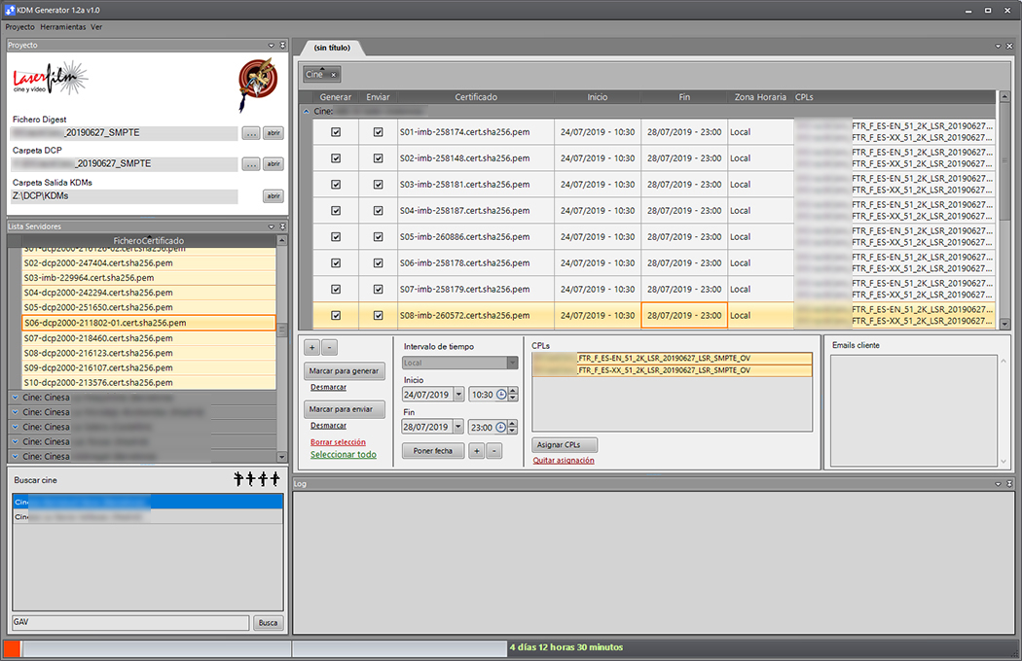Click the Buscar cine search text field
This screenshot has height=661, width=1022.
[130, 623]
